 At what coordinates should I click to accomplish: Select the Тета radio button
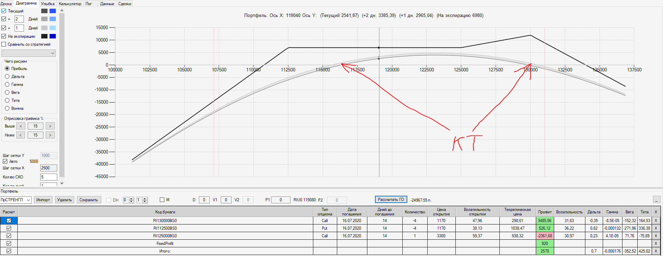[x=7, y=100]
